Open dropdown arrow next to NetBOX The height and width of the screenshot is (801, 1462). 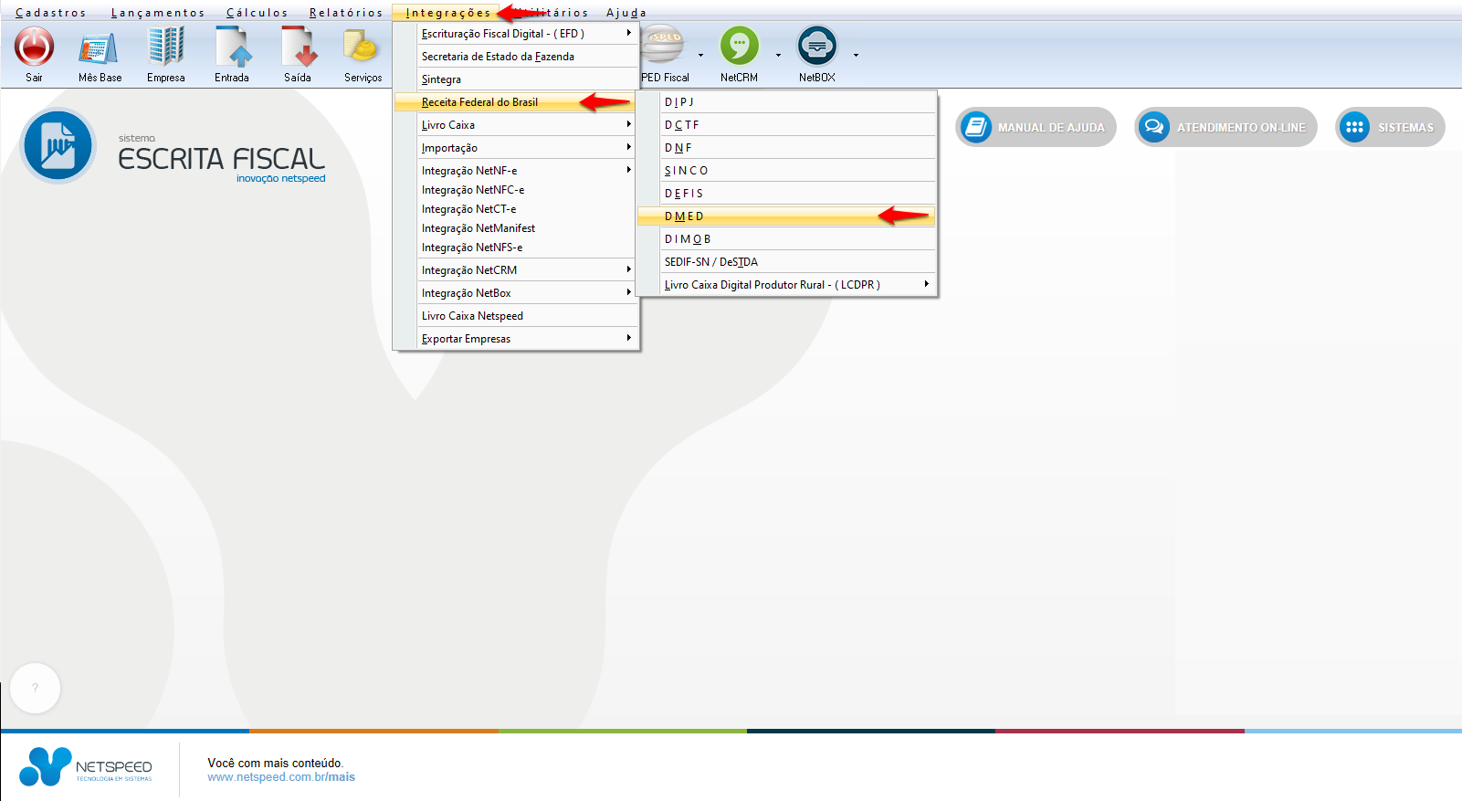pos(856,56)
